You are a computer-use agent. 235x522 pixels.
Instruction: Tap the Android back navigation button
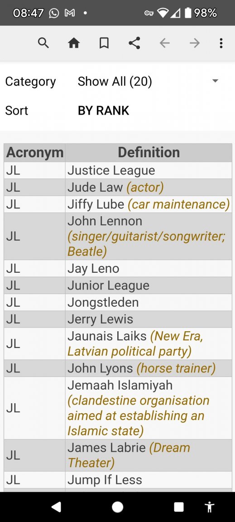pos(56,507)
